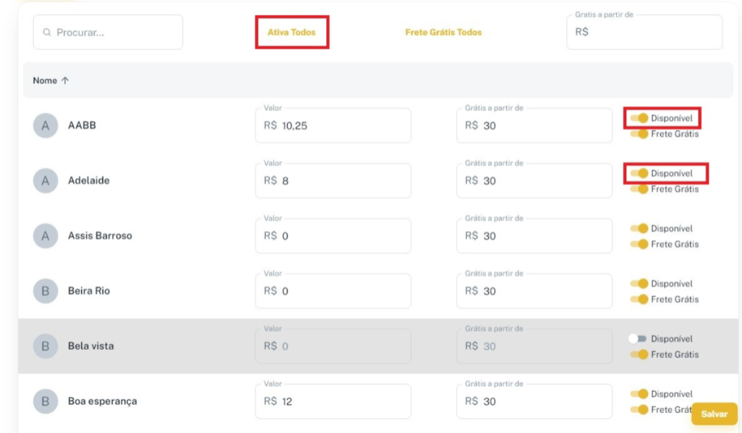Click Frete Grátis Todos button
The image size is (742, 433).
443,32
